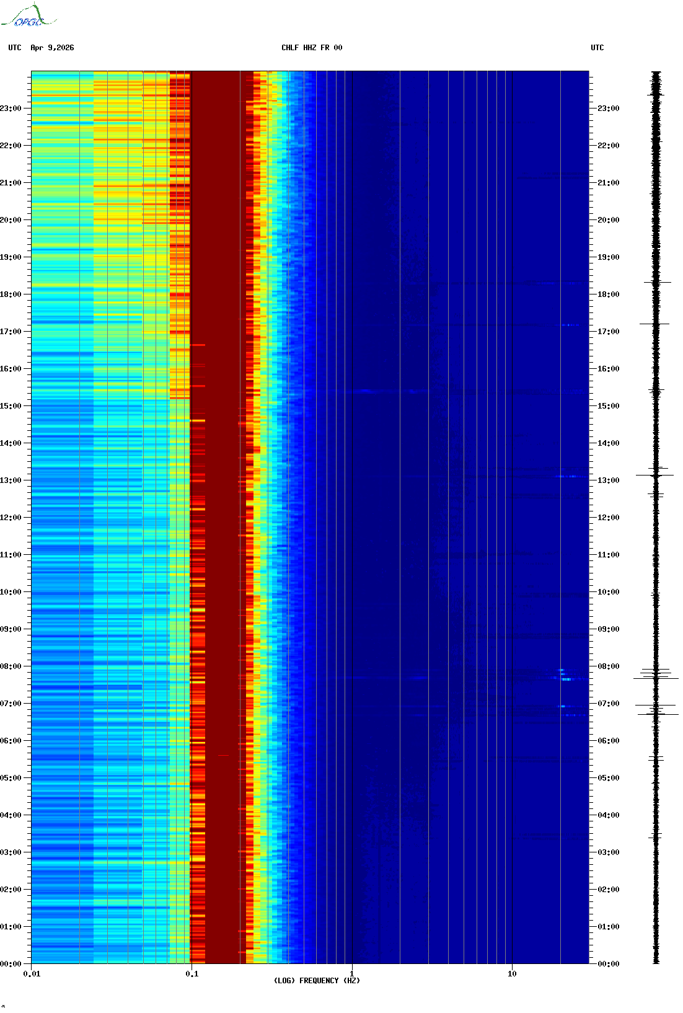Click the large seismogram spike near 13:00

point(655,476)
